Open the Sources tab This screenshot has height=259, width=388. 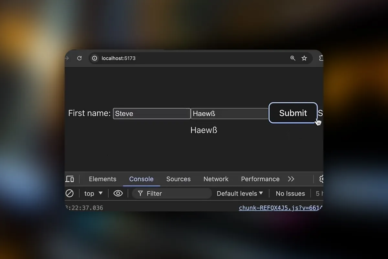[178, 179]
